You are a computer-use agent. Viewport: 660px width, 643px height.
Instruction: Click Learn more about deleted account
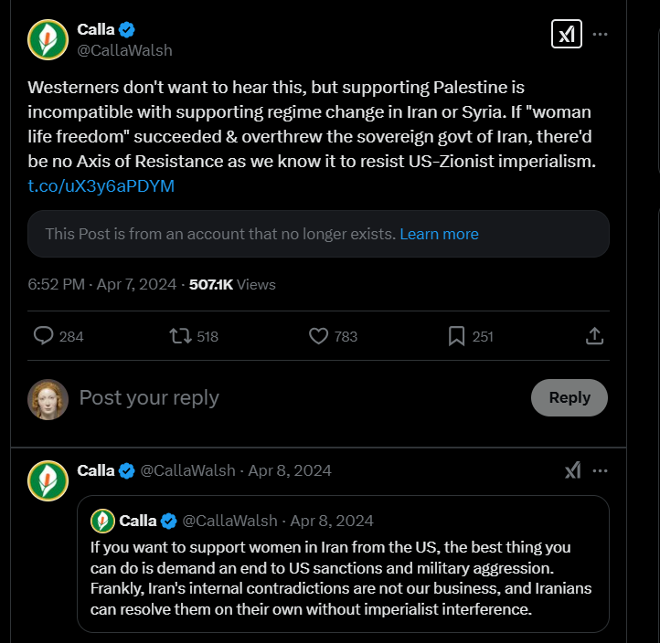[x=439, y=234]
